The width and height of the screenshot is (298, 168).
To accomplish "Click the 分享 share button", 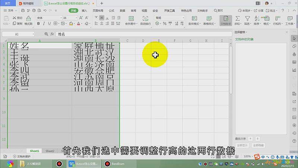I will (259, 10).
